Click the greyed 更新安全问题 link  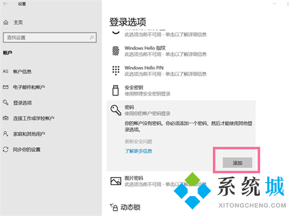[138, 142]
